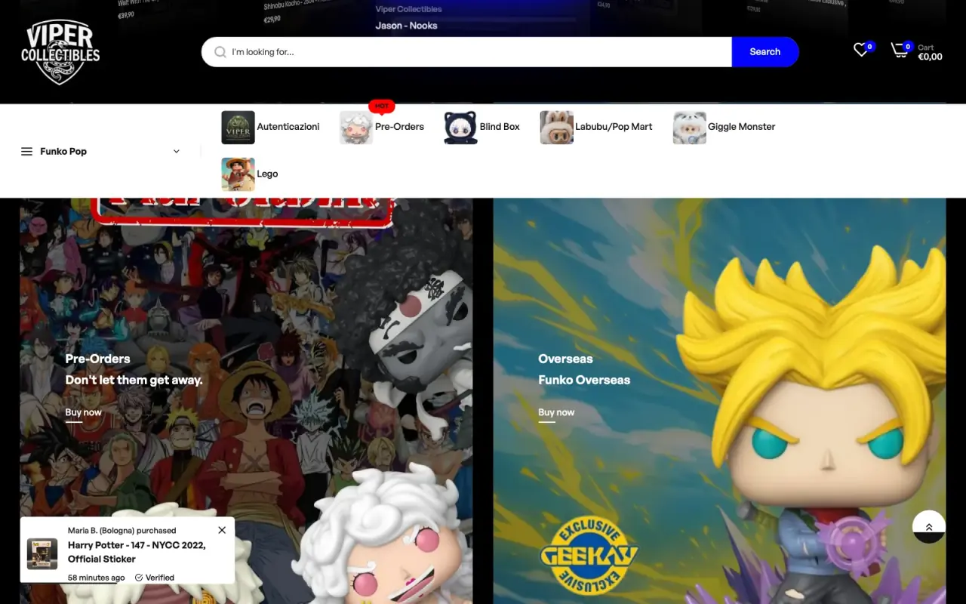Image resolution: width=966 pixels, height=604 pixels.
Task: Click the Cart €0,00 text
Action: 930,52
